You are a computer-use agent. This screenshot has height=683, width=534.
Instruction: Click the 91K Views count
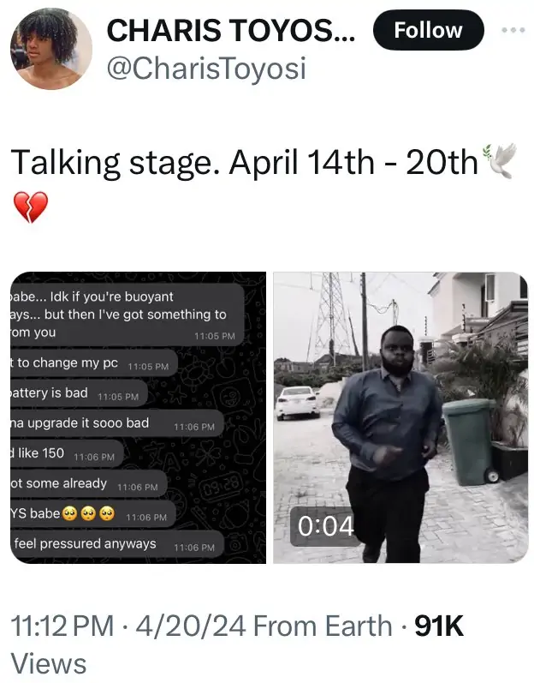pyautogui.click(x=237, y=644)
